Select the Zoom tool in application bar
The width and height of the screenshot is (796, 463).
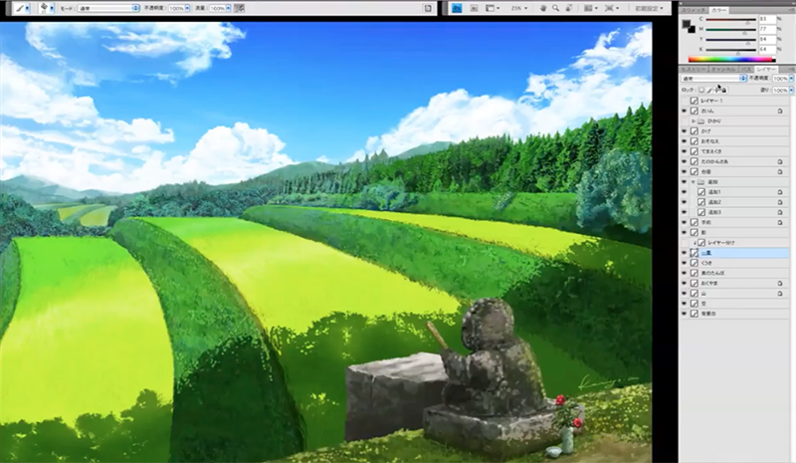pyautogui.click(x=556, y=8)
